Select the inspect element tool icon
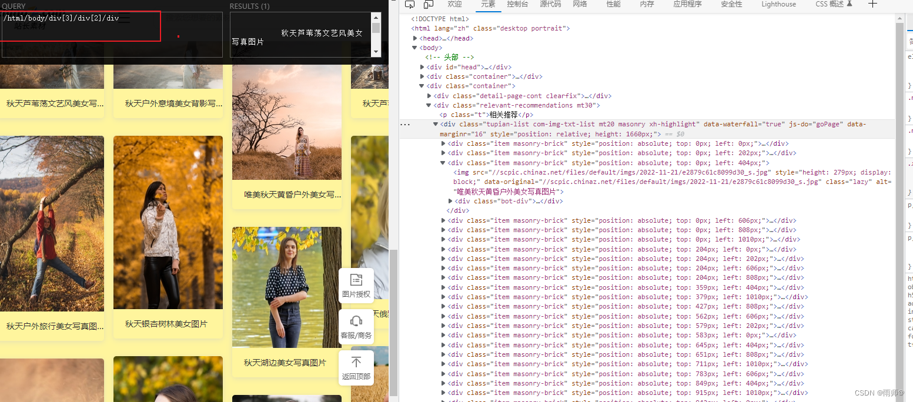The width and height of the screenshot is (913, 402). (410, 5)
